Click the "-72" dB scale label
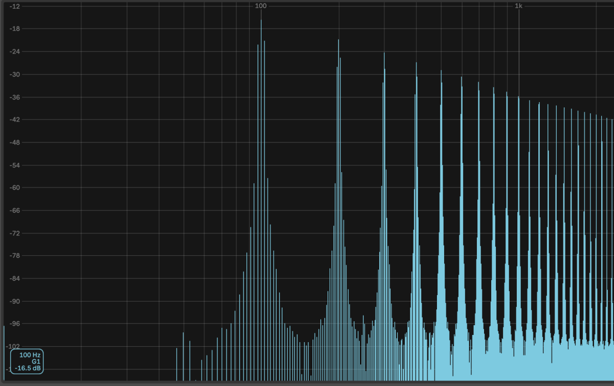The image size is (614, 386). pos(15,233)
